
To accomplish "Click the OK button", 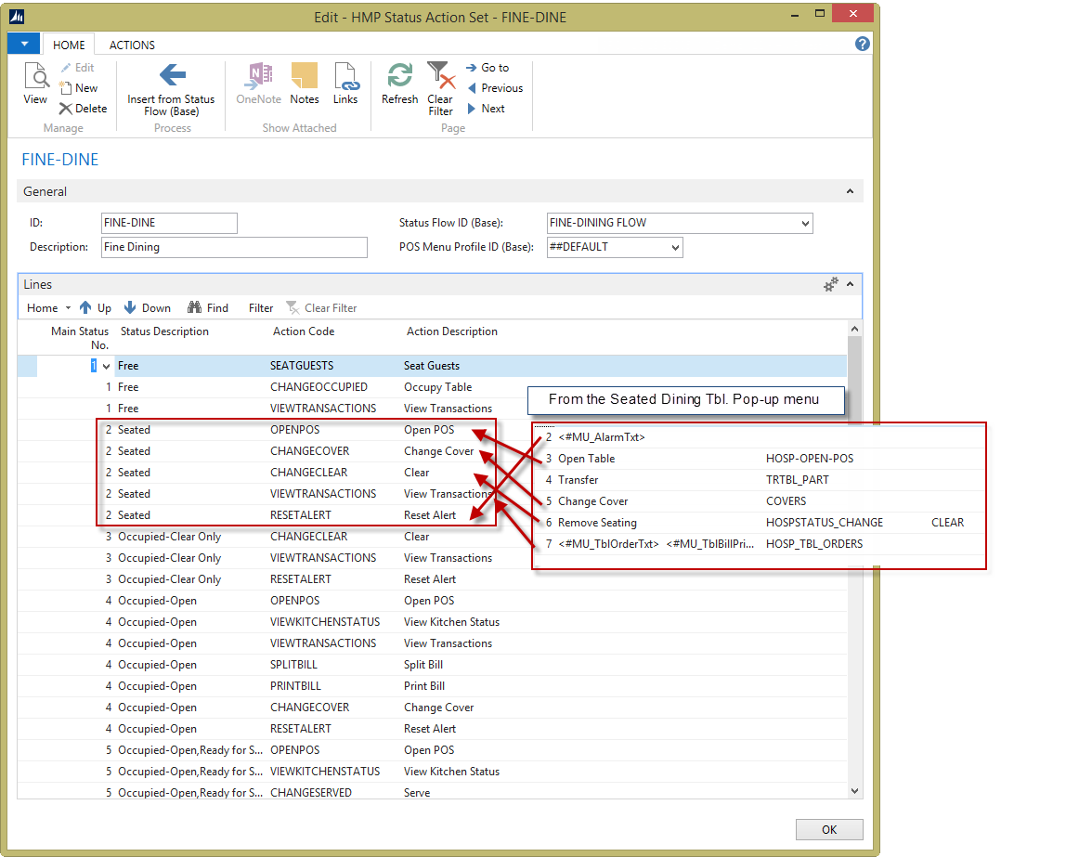I will click(x=829, y=829).
